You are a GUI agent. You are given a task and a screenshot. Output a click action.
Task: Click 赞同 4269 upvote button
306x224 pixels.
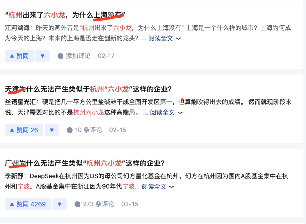pos(28,204)
